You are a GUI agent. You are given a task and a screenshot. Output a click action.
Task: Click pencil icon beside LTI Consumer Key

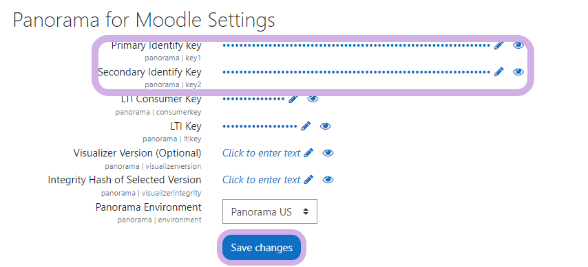tap(293, 99)
